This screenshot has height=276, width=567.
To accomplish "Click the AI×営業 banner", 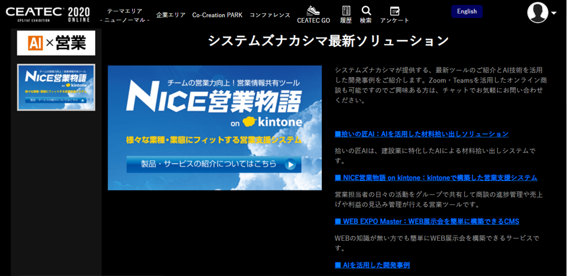I will click(56, 43).
